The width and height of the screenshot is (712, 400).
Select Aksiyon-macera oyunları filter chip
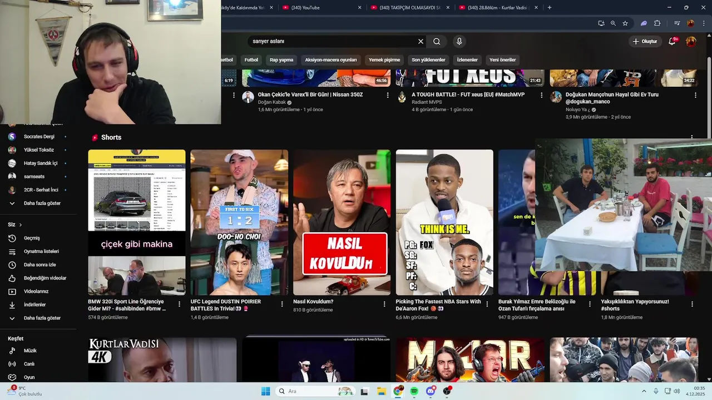tap(331, 59)
